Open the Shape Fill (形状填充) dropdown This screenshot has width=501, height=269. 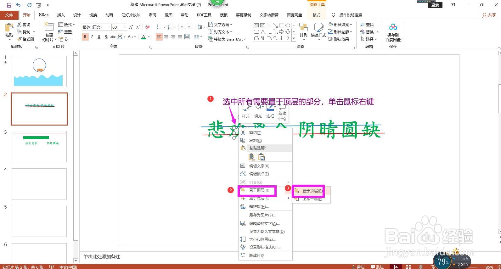[x=340, y=25]
